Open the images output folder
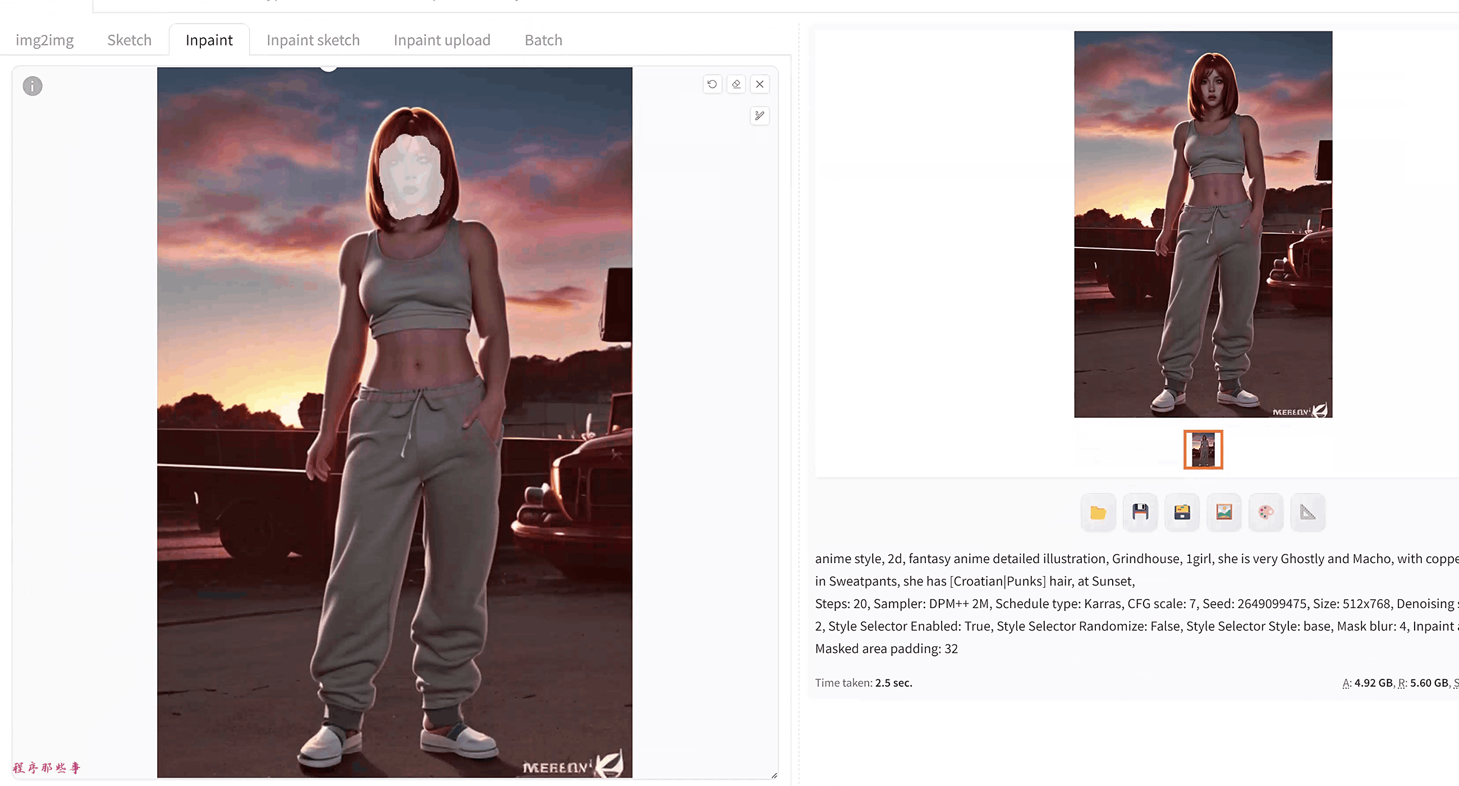Image resolution: width=1459 pixels, height=786 pixels. pyautogui.click(x=1098, y=513)
